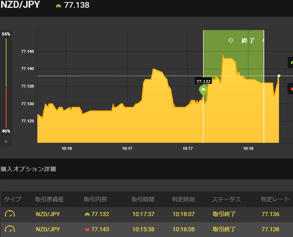The width and height of the screenshot is (293, 237).
Task: Click trade time 10:15:38
Action: (143, 229)
